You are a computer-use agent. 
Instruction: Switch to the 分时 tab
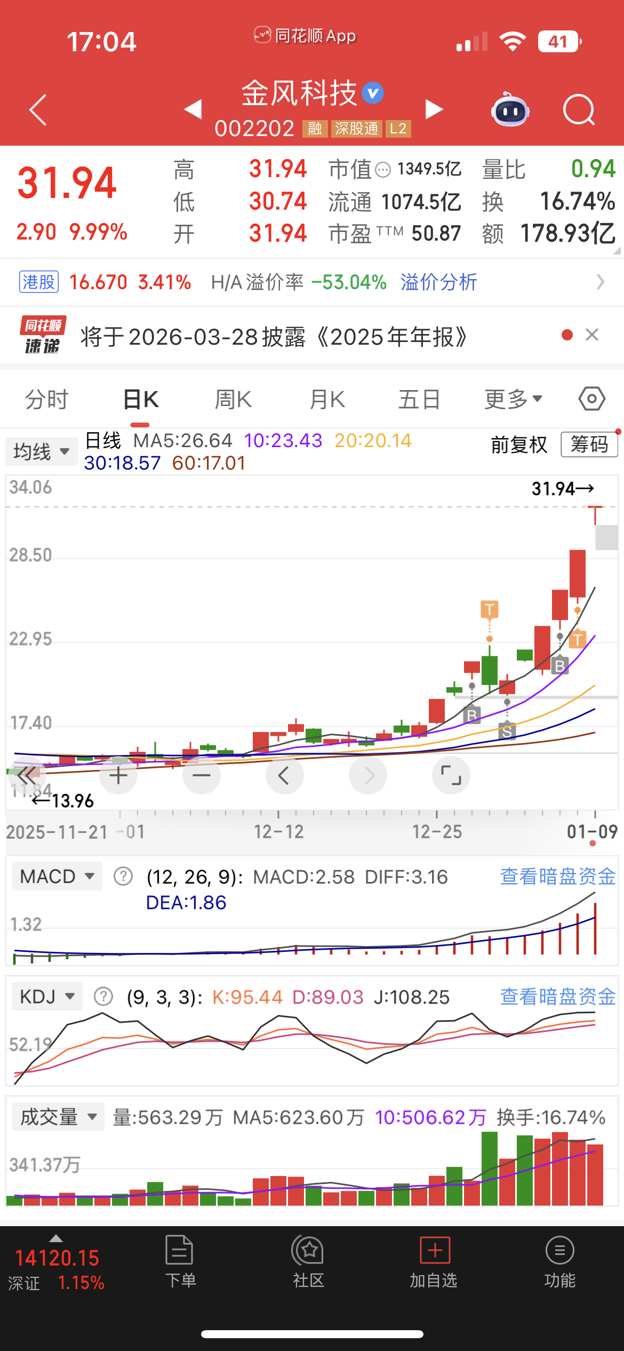coord(47,399)
